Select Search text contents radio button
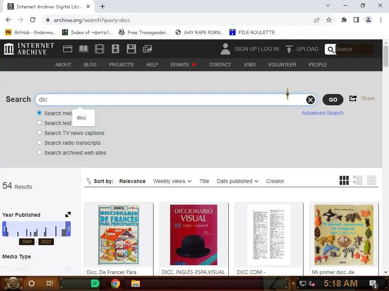Image resolution: width=389 pixels, height=291 pixels. click(39, 123)
